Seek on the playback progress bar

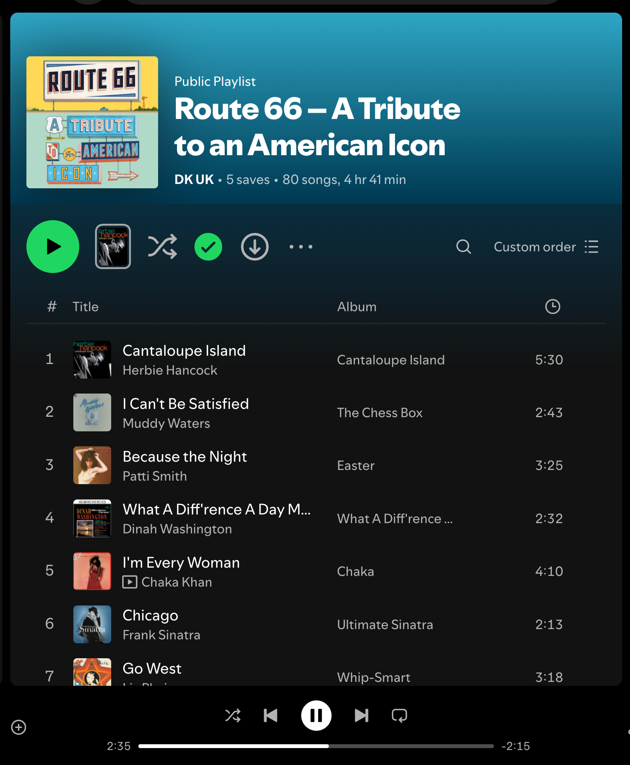point(316,746)
